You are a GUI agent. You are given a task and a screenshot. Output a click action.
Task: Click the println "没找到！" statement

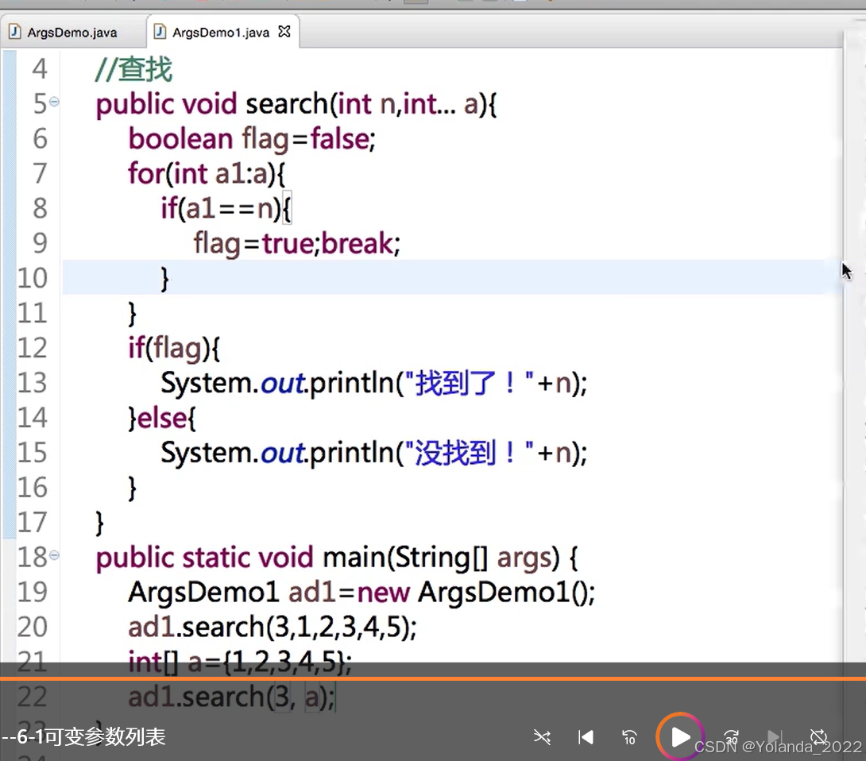click(374, 453)
